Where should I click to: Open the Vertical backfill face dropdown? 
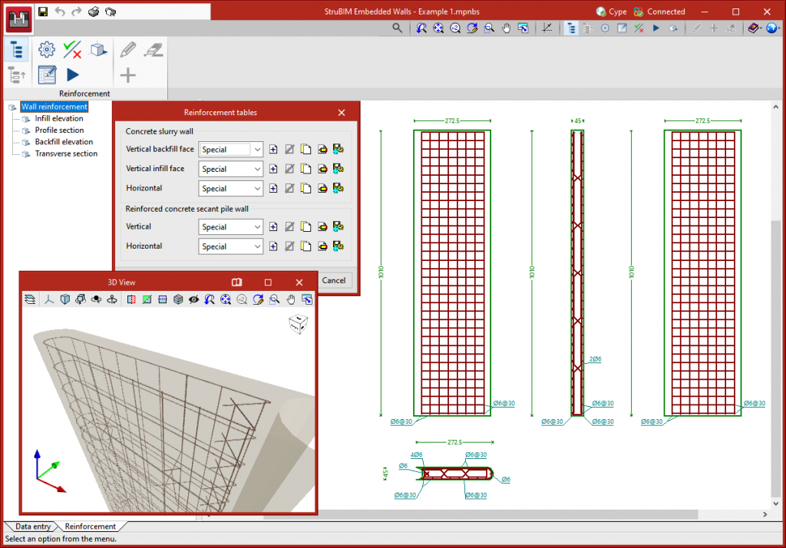tap(257, 150)
